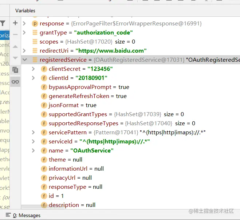Select the redirectUri baidu.com value
Screen dimensions: 240x220
tap(111, 51)
